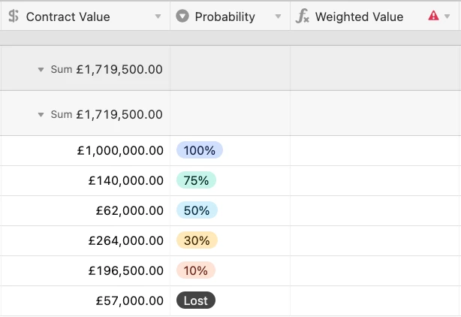Click the currency icon beside Contract Value
This screenshot has height=317, width=461.
point(14,17)
